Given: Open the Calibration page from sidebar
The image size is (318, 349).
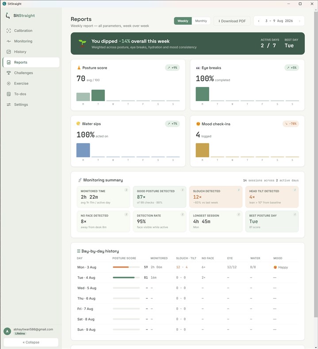Looking at the screenshot, I should pos(31,31).
